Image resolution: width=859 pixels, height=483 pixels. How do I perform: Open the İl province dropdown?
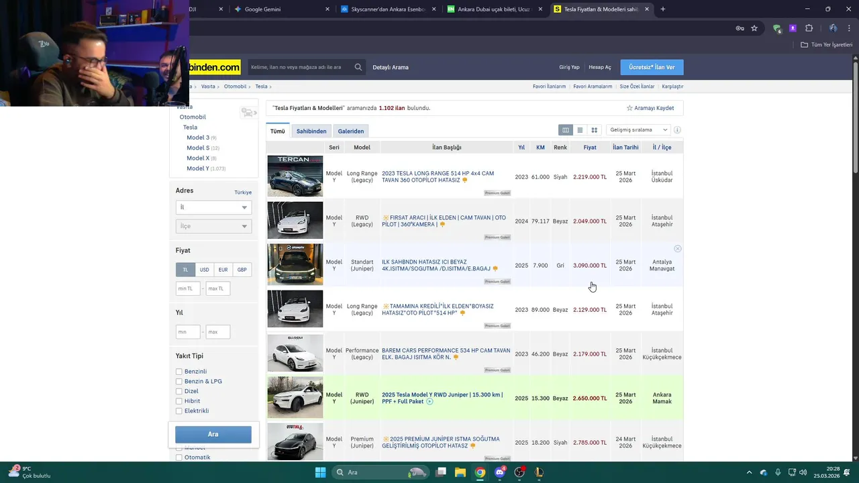(x=213, y=207)
